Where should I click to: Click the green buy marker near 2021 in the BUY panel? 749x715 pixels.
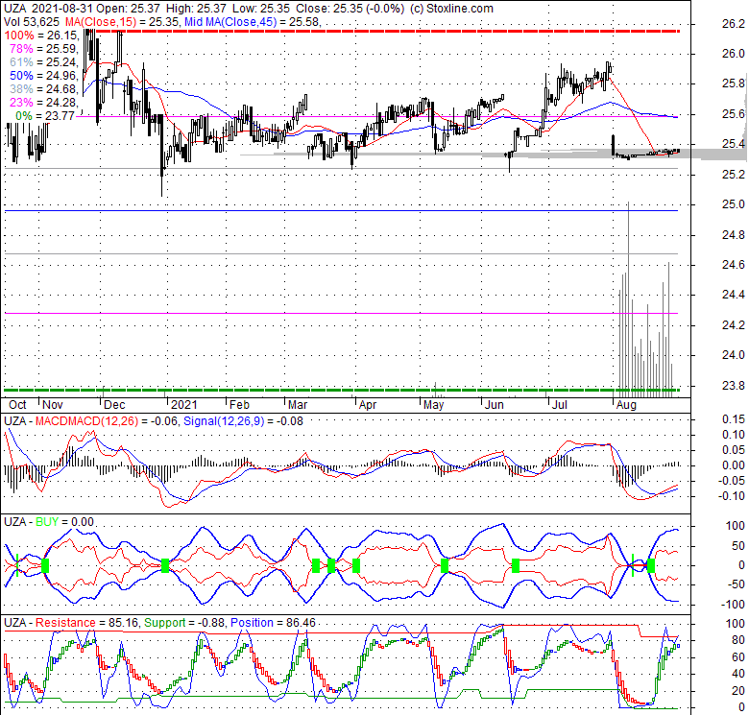tap(165, 565)
